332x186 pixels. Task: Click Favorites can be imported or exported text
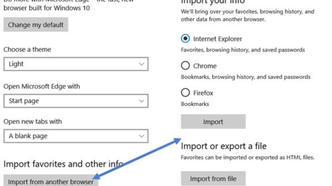coord(248,158)
